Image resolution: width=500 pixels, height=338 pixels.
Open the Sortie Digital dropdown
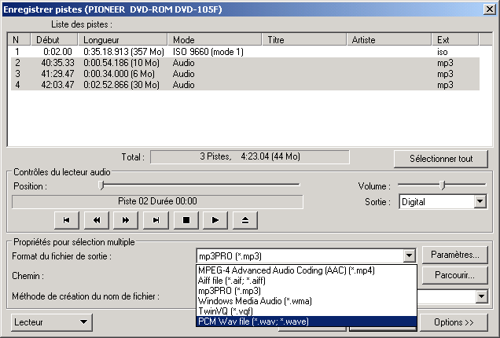pyautogui.click(x=480, y=202)
